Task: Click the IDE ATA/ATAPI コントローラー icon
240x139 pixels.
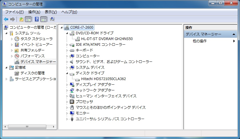Action: [72, 45]
